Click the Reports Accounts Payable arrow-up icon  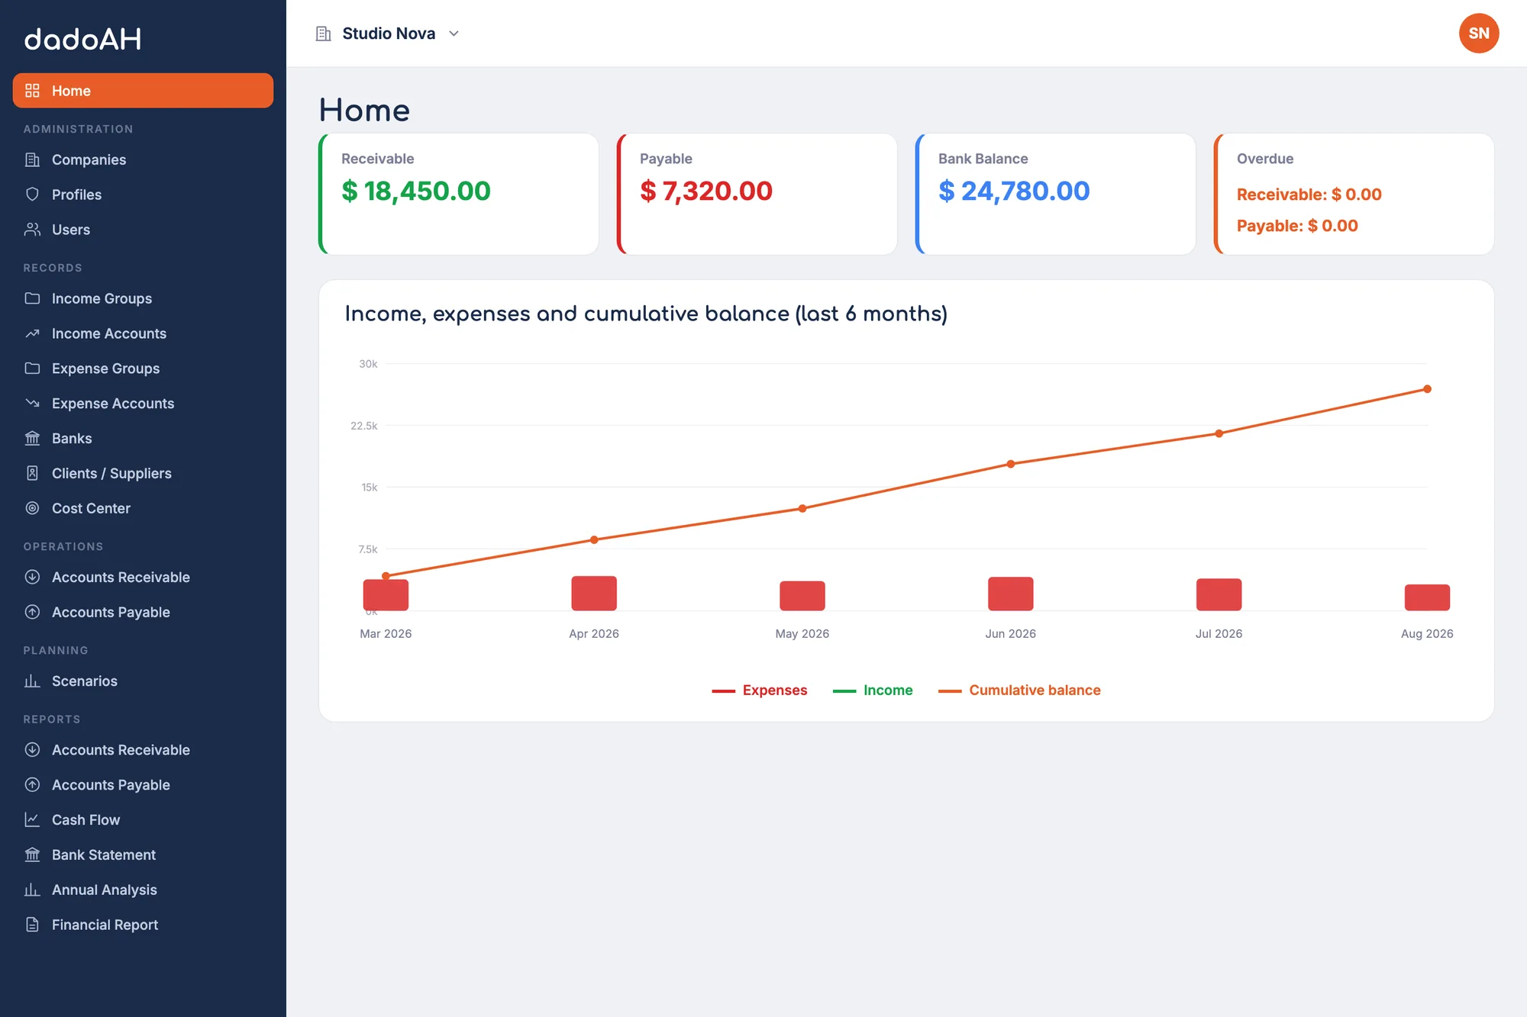point(32,785)
